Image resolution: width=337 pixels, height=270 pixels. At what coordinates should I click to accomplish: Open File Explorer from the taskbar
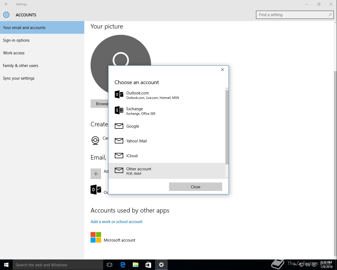[x=136, y=265]
